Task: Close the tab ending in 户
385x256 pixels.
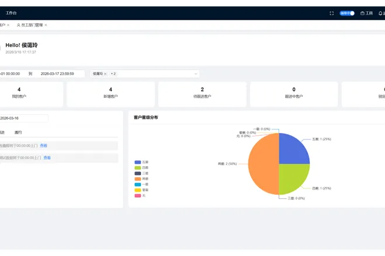Action: [x=8, y=25]
